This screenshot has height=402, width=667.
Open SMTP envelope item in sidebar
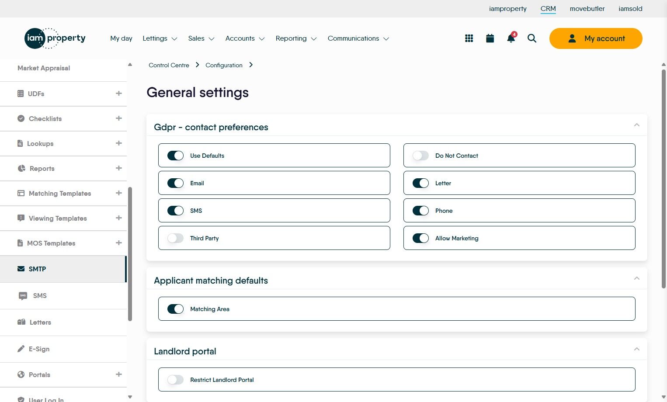click(21, 269)
